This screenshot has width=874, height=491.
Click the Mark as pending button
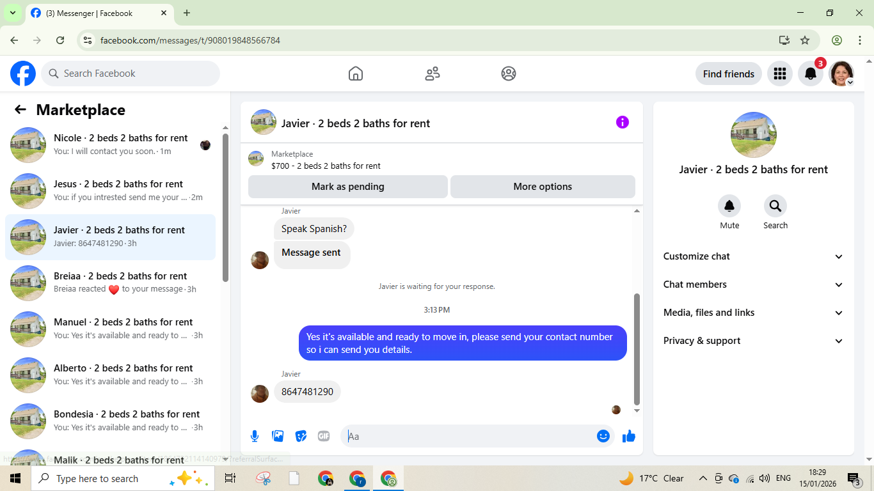coord(348,187)
